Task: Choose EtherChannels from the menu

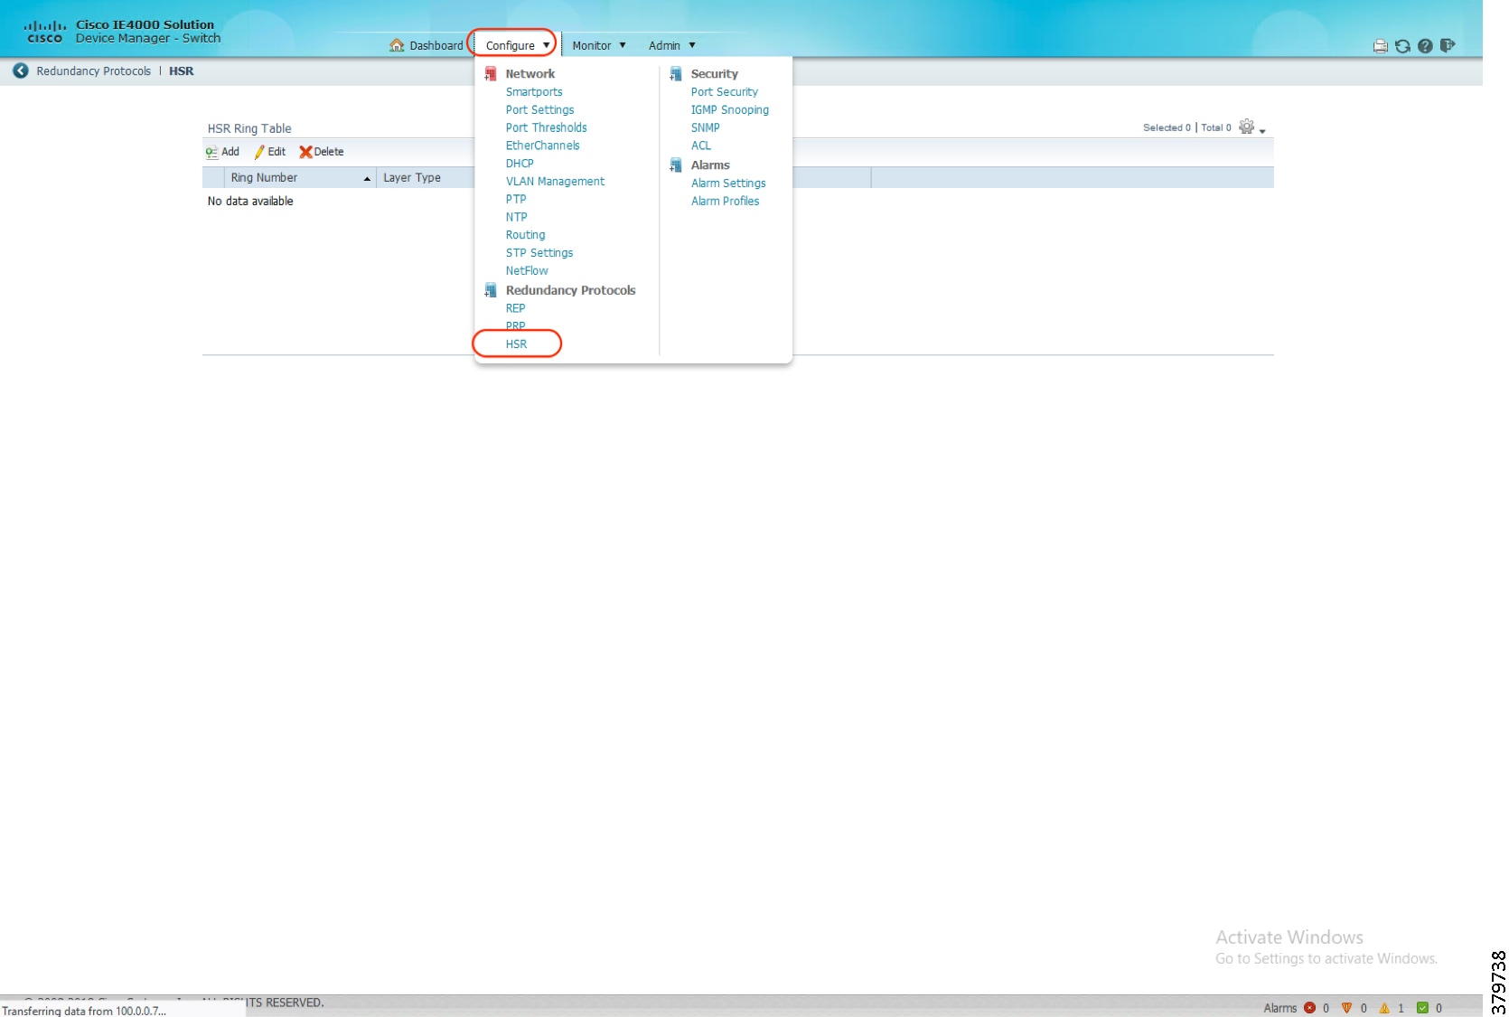Action: tap(542, 146)
